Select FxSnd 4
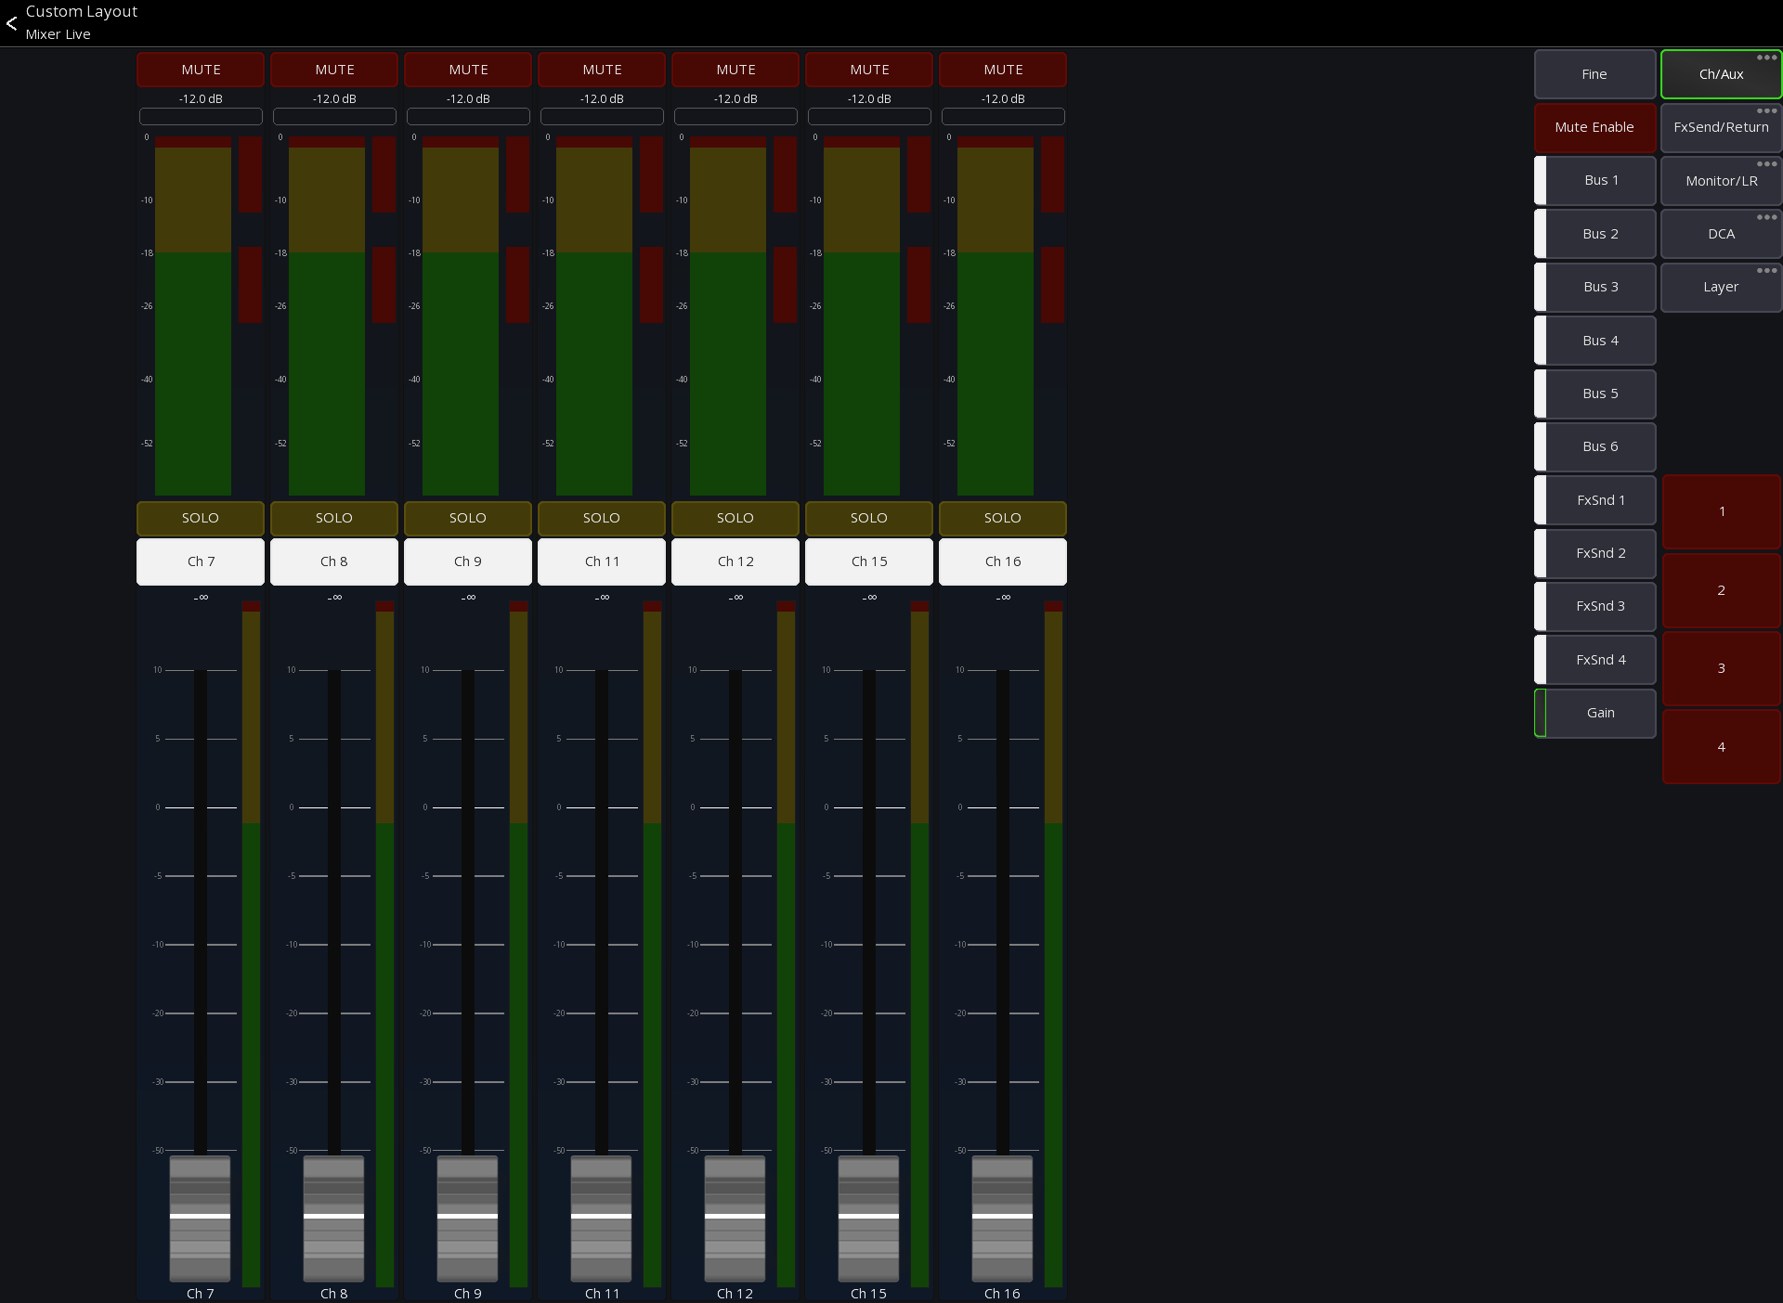1783x1303 pixels. click(x=1594, y=660)
